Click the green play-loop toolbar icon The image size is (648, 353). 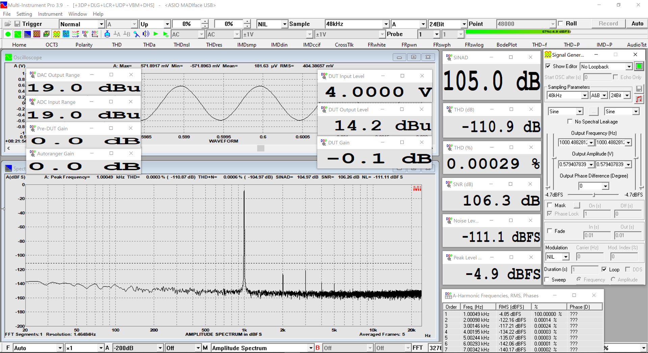166,34
